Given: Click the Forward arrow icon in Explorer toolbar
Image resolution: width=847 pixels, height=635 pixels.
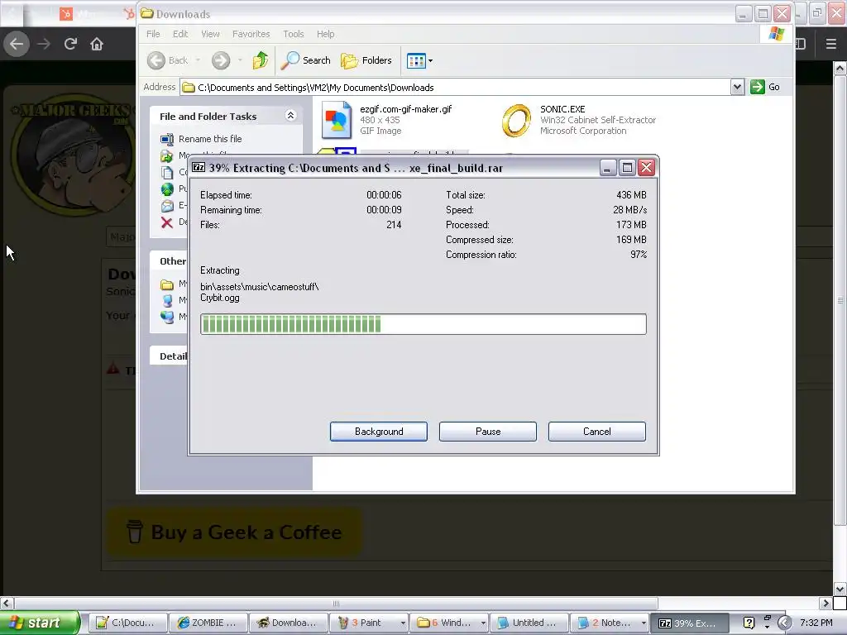Looking at the screenshot, I should pyautogui.click(x=220, y=60).
